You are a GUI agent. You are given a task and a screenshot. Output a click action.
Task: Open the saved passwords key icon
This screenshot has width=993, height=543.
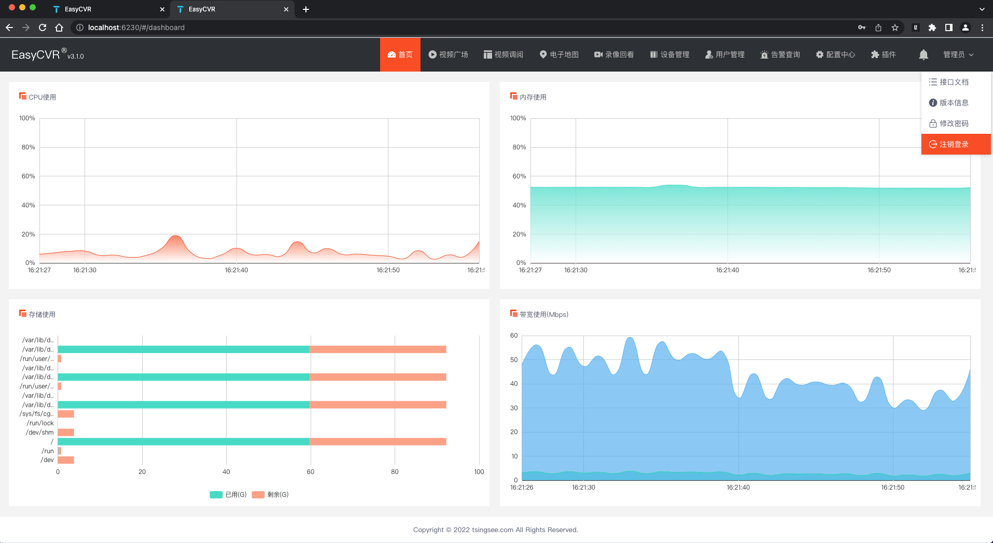click(x=862, y=27)
